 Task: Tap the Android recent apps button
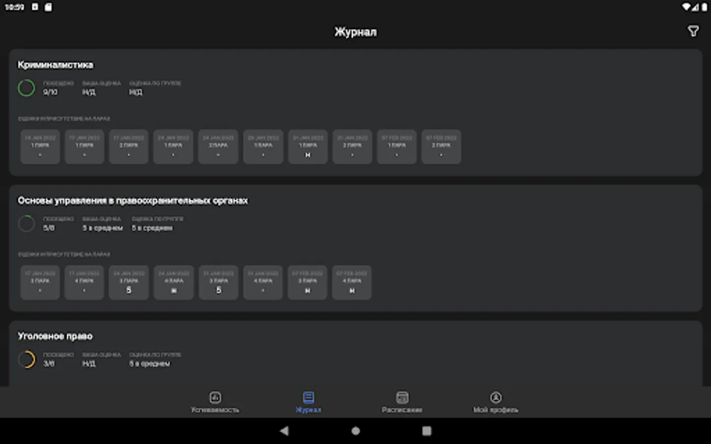(x=427, y=431)
